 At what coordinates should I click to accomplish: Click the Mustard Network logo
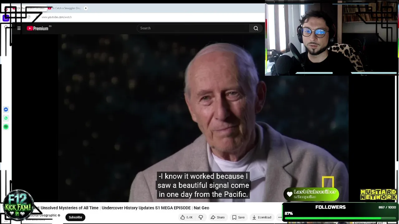click(x=378, y=194)
